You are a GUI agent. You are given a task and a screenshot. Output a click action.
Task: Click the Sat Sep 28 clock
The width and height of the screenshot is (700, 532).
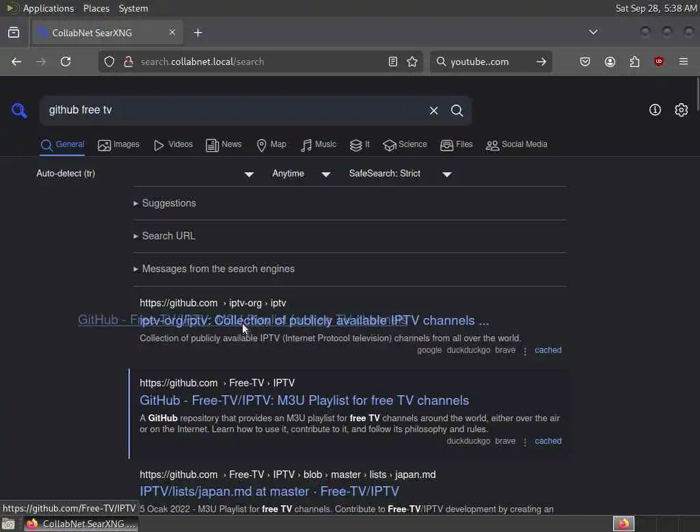pos(656,8)
